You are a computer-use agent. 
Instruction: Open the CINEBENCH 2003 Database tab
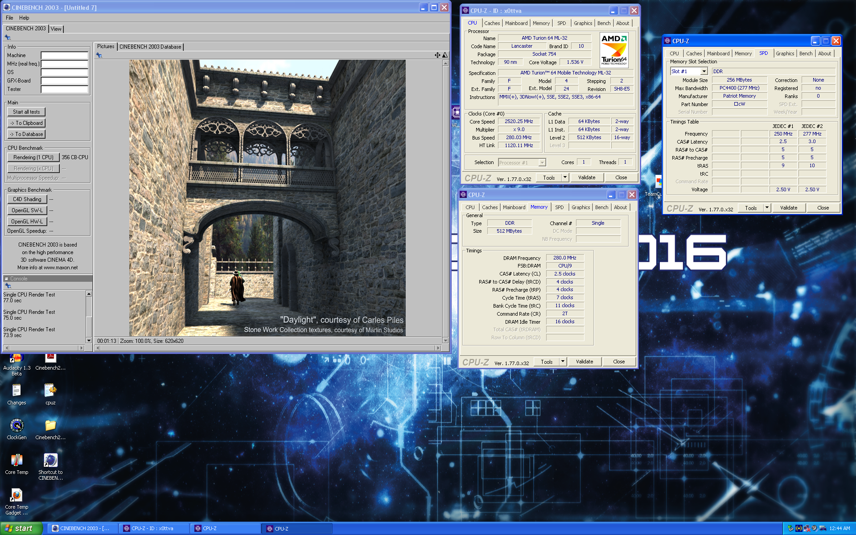pos(150,47)
